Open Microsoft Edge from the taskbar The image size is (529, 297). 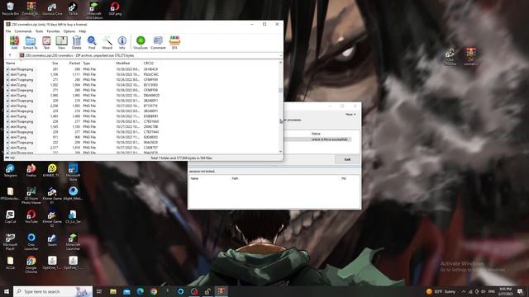point(140,291)
